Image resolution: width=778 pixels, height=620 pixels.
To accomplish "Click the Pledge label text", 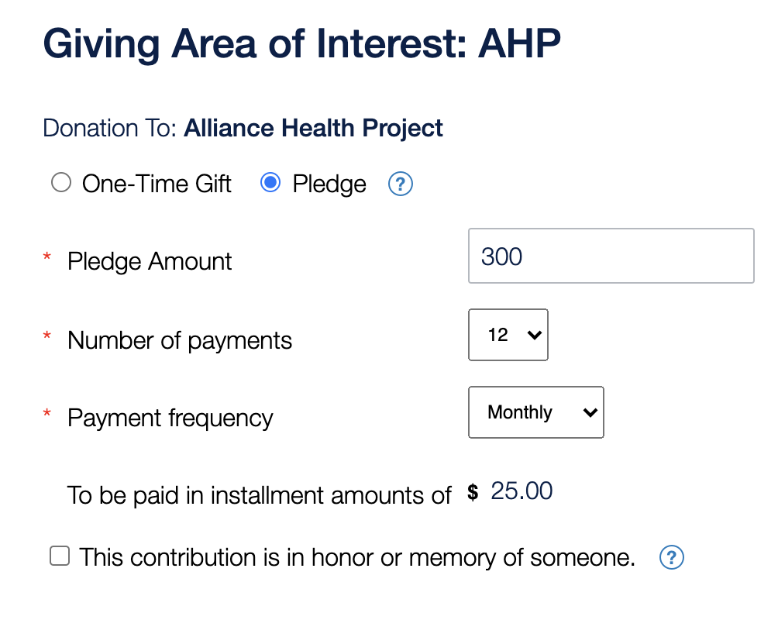I will (x=329, y=184).
